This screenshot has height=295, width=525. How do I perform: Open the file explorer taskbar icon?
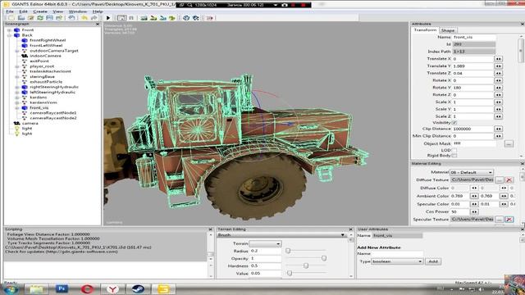[36, 288]
